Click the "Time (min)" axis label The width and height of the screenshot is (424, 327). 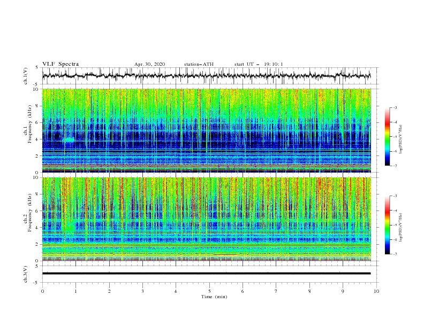click(x=214, y=297)
